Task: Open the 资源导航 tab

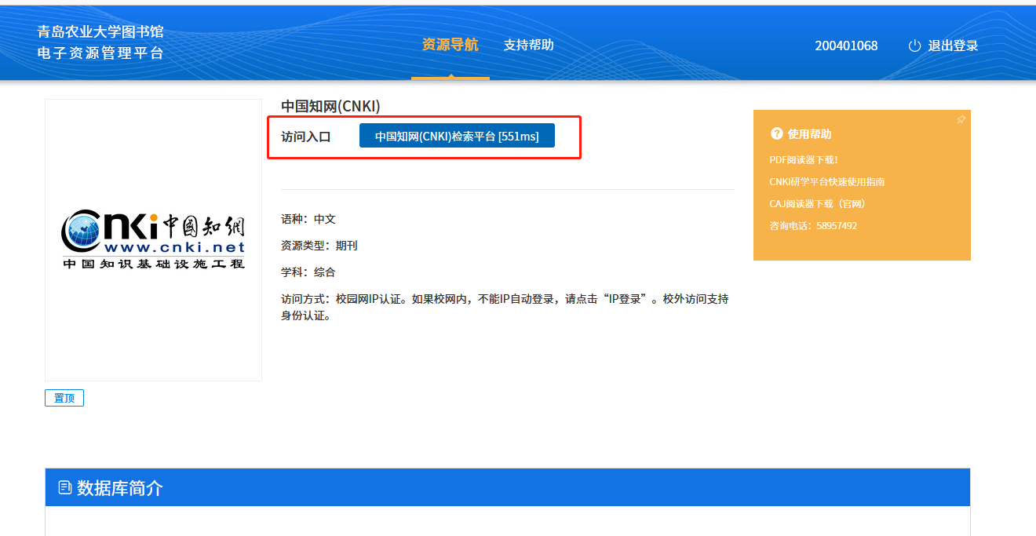Action: (x=450, y=45)
